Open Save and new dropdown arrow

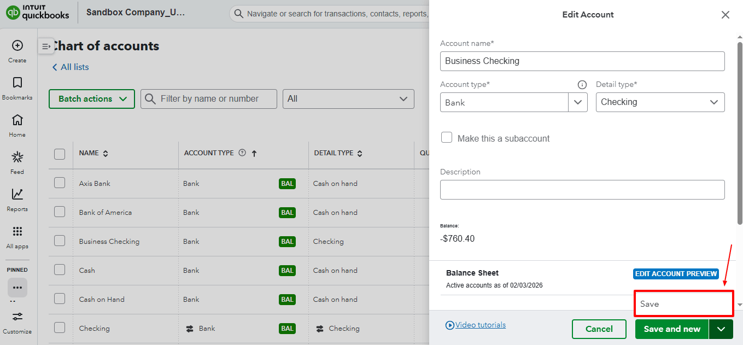pos(721,329)
